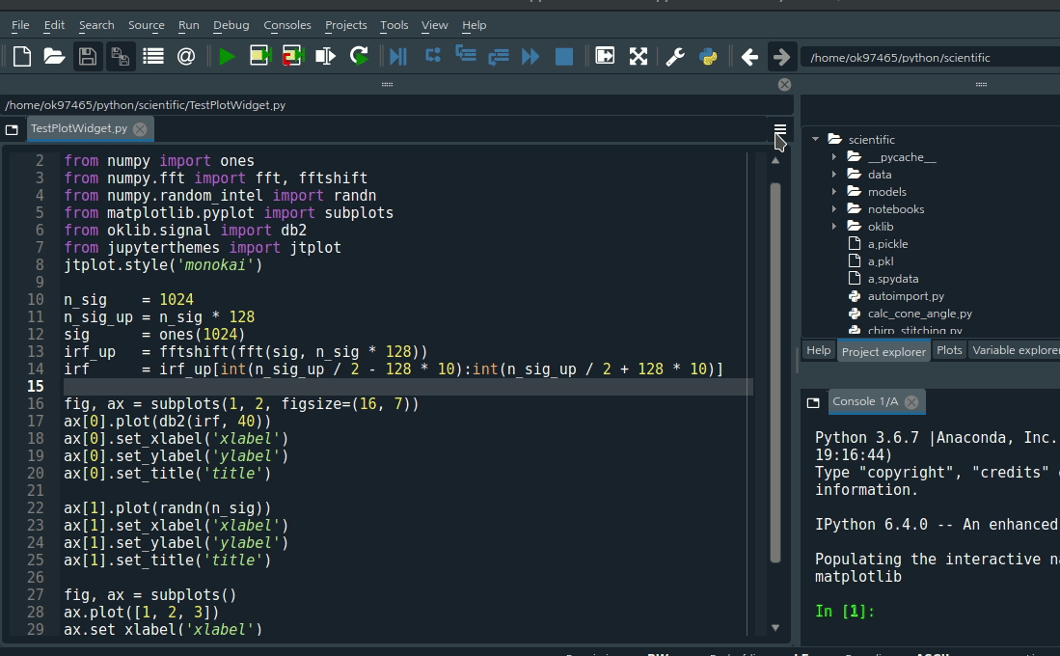
Task: Open the Projects menu
Action: click(x=345, y=25)
